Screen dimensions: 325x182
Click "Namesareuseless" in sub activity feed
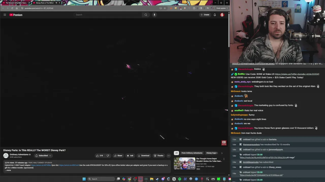pos(251,145)
